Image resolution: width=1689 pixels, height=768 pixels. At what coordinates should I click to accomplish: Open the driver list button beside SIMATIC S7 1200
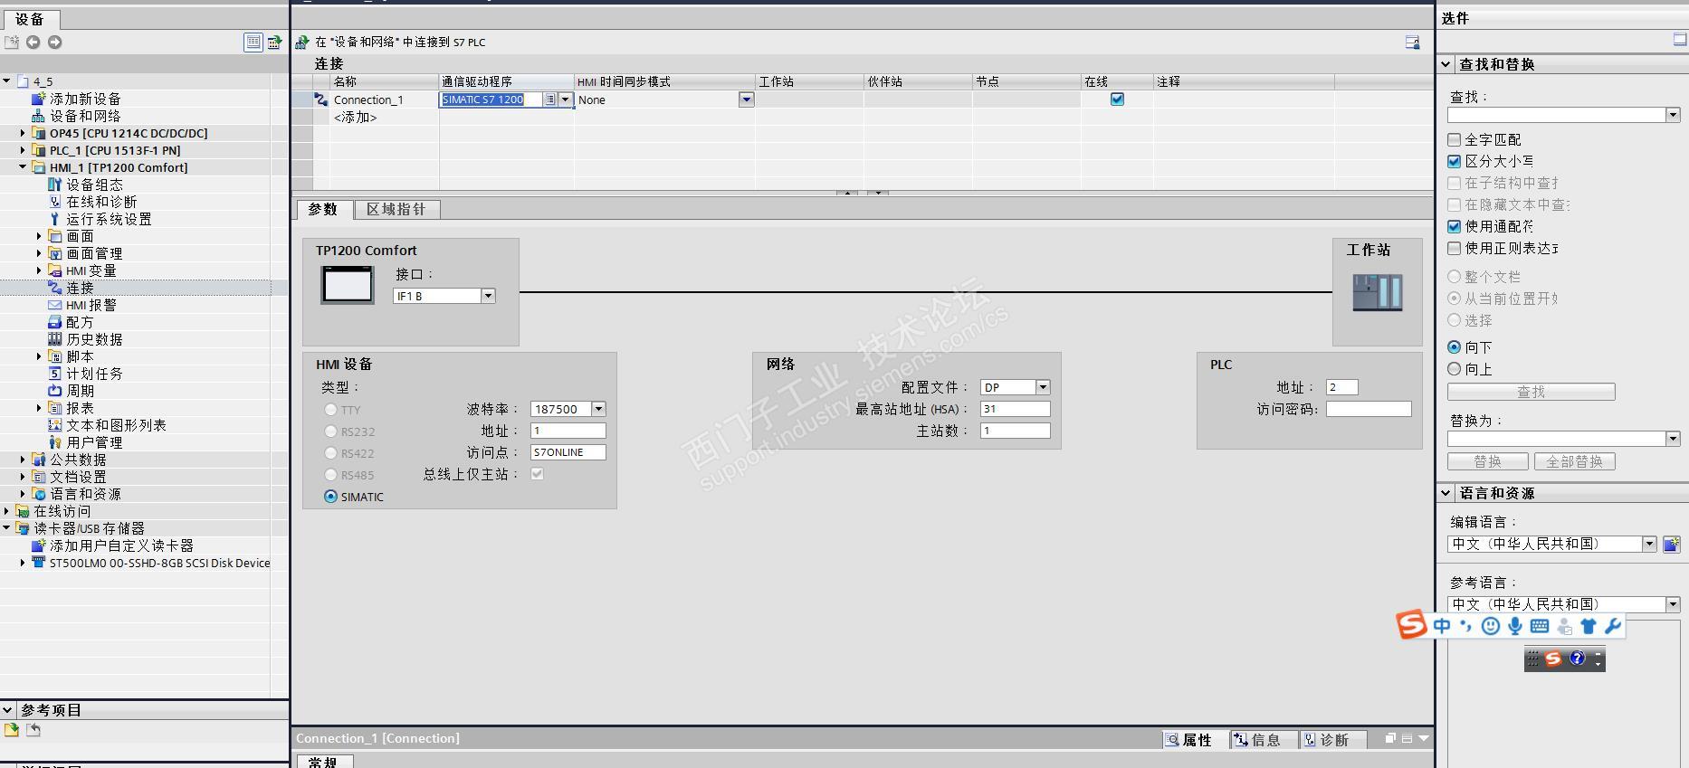click(549, 100)
